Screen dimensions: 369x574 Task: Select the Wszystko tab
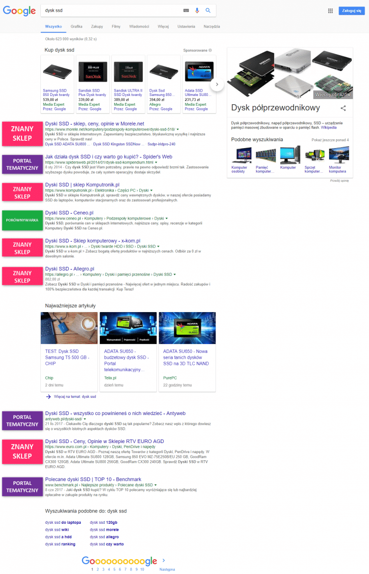pyautogui.click(x=54, y=27)
